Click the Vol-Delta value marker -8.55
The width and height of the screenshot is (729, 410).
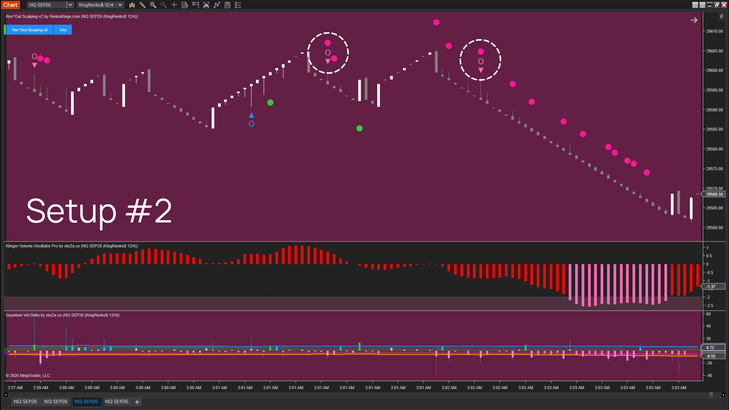coord(713,356)
